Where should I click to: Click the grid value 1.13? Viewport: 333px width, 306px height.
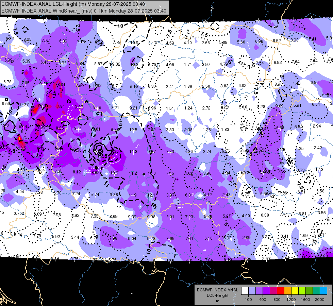pos(319,169)
